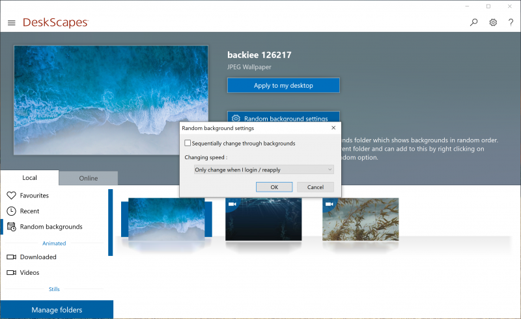Click Random background settings button

pyautogui.click(x=283, y=117)
